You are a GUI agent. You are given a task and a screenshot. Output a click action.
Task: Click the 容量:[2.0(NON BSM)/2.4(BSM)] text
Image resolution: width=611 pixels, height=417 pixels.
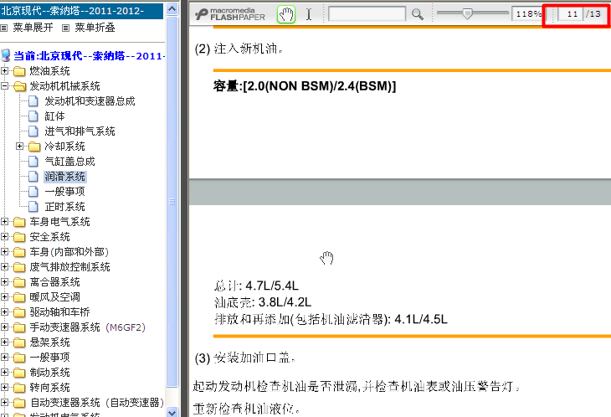(x=305, y=85)
